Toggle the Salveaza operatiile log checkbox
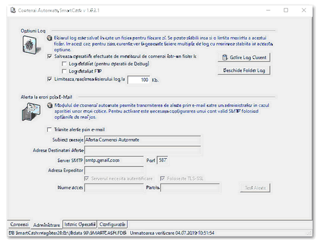320x242 pixels. 50,56
